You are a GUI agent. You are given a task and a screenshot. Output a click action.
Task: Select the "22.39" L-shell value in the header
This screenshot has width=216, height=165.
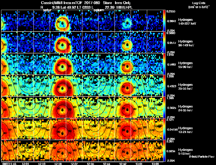click(x=110, y=7)
